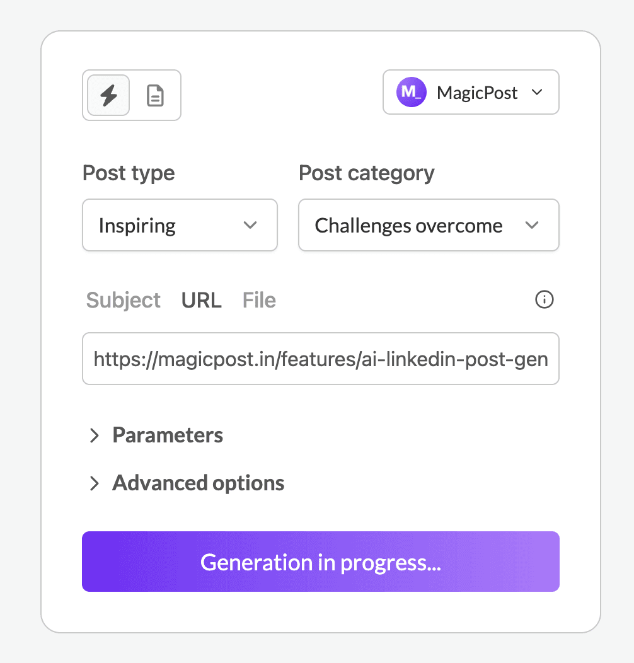Switch to the File tab
The image size is (634, 663).
point(259,300)
